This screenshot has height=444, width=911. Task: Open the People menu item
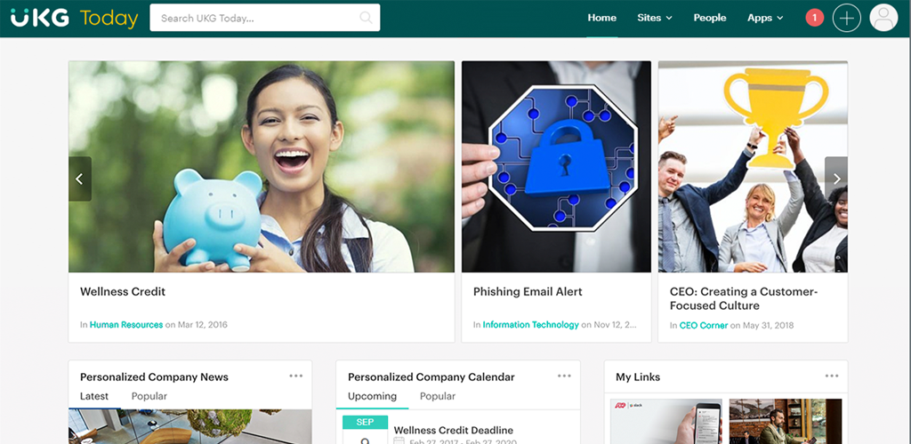tap(709, 18)
